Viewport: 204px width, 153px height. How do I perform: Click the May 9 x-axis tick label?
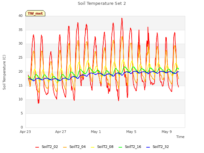point(167,132)
